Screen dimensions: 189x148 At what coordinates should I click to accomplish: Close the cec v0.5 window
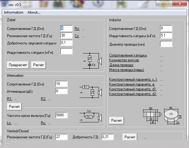click(180, 4)
